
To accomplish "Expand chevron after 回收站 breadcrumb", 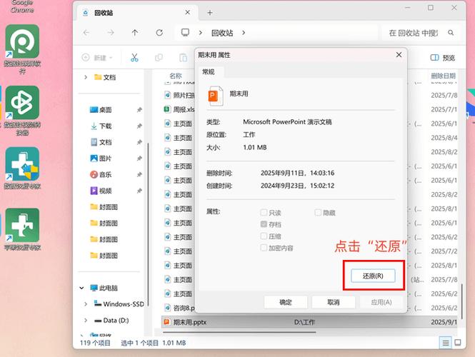I will coord(244,33).
